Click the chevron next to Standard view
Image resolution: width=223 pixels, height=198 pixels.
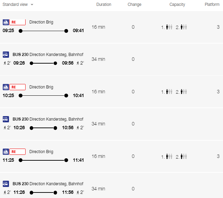click(32, 4)
